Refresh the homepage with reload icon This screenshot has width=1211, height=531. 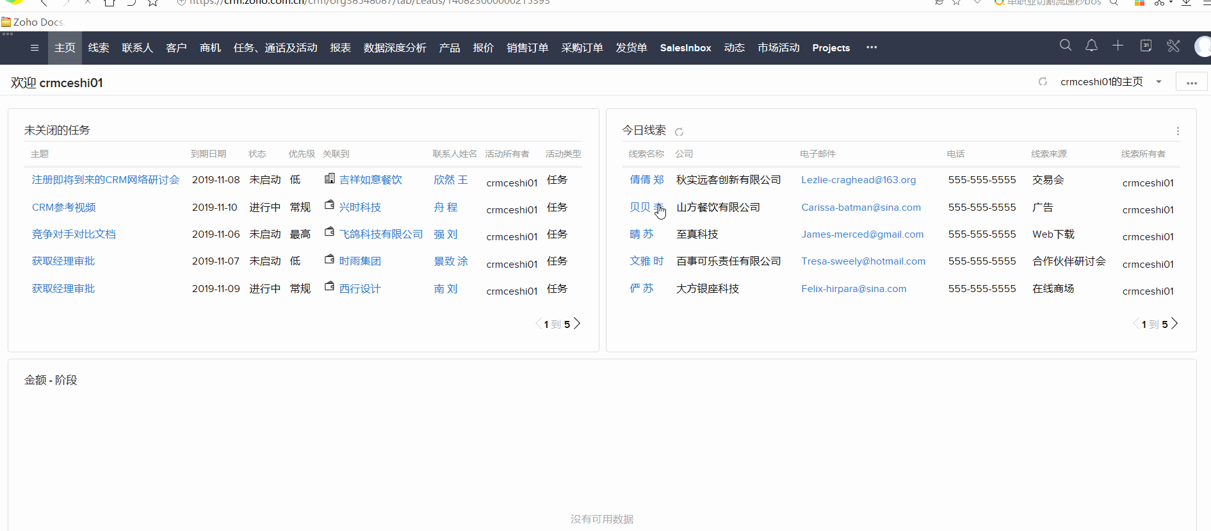click(1043, 82)
